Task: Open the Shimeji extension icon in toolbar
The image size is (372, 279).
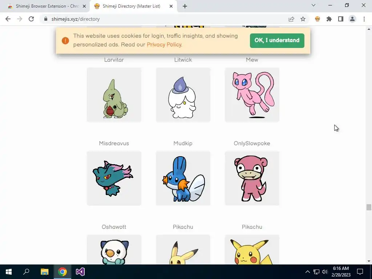Action: point(318,19)
